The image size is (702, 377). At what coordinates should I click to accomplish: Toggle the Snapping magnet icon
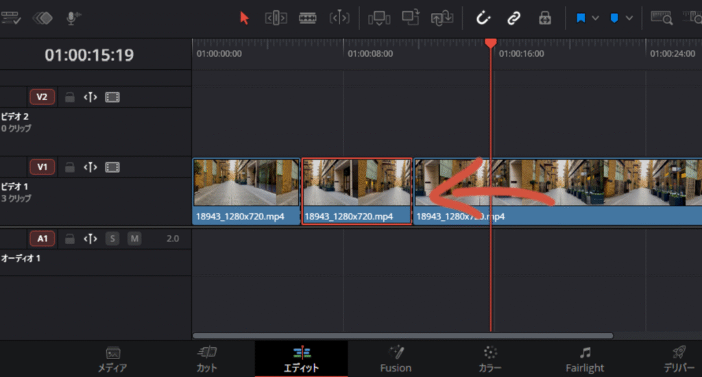483,19
